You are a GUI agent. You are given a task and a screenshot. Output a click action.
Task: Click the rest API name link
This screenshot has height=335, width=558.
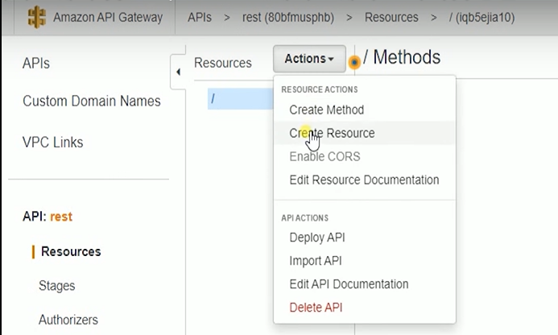[61, 217]
